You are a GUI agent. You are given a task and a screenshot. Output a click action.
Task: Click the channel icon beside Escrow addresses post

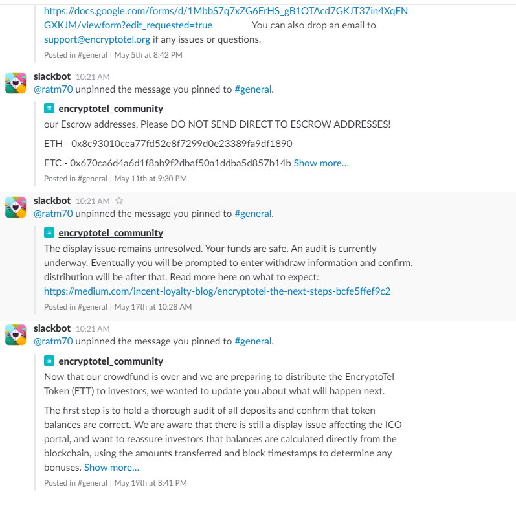pos(49,108)
